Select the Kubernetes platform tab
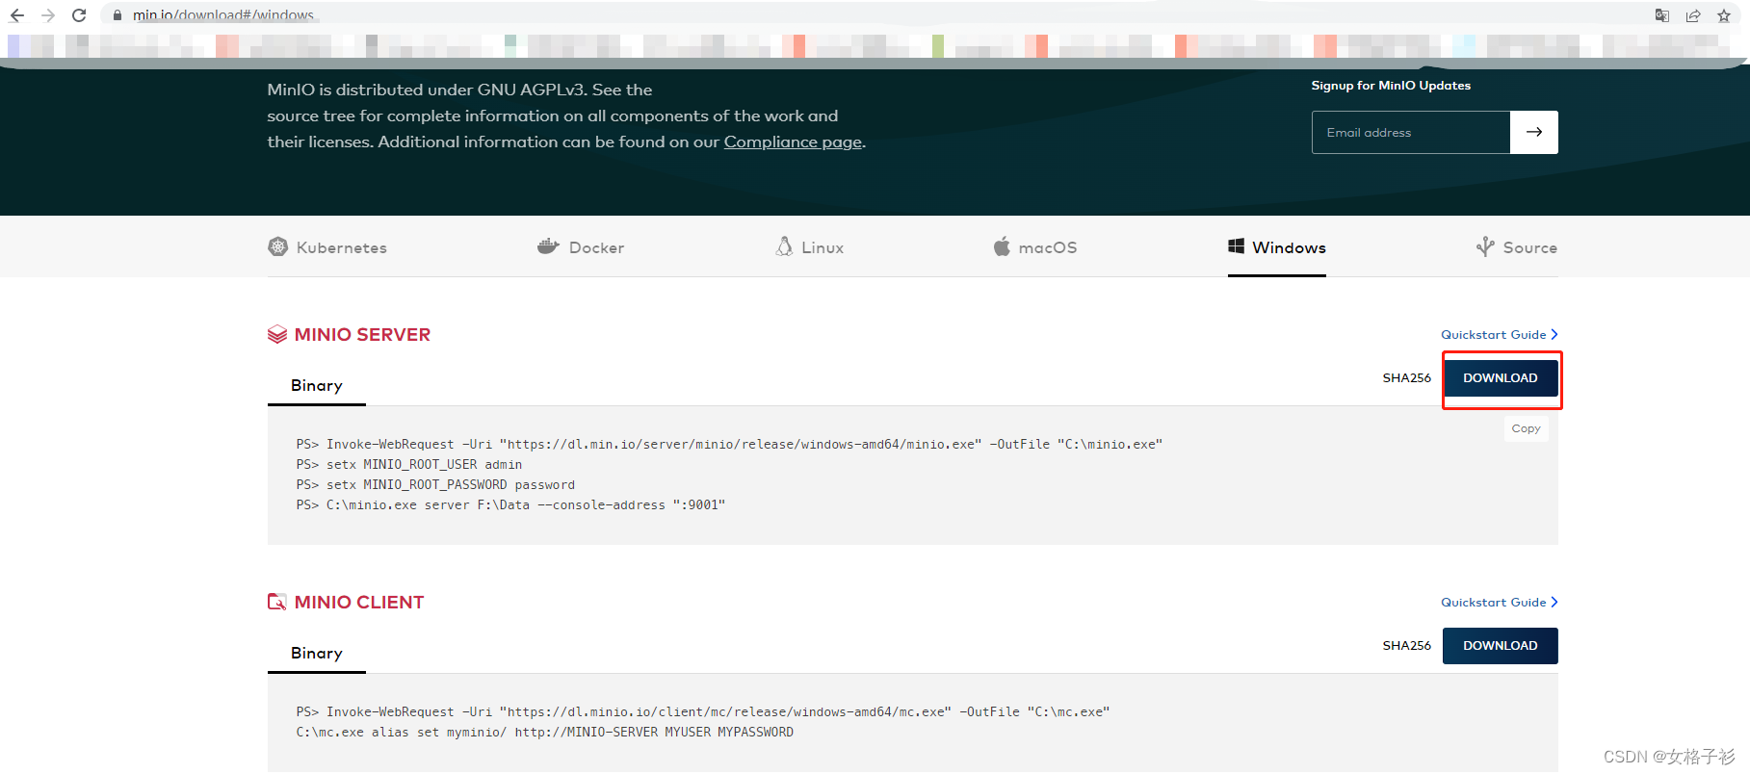This screenshot has width=1750, height=774. pyautogui.click(x=327, y=247)
